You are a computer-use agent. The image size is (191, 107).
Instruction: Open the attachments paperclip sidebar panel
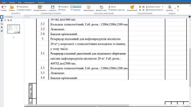click(2, 27)
